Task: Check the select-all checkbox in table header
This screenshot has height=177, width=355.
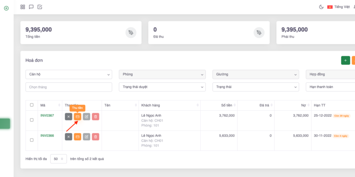Action: pyautogui.click(x=31, y=105)
